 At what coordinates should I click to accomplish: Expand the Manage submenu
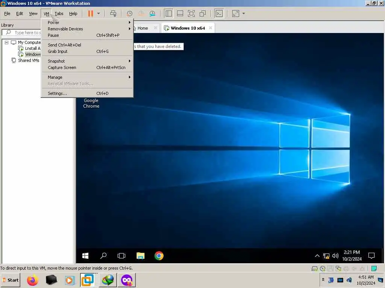[87, 77]
